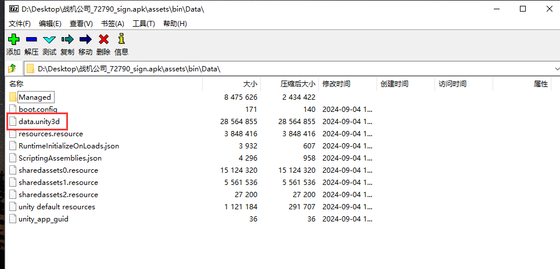Image resolution: width=560 pixels, height=269 pixels.
Task: Select the unity_app_guid file name
Action: pos(44,219)
